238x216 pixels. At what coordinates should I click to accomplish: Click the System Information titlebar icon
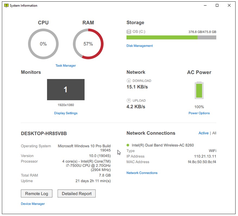[x=6, y=5]
